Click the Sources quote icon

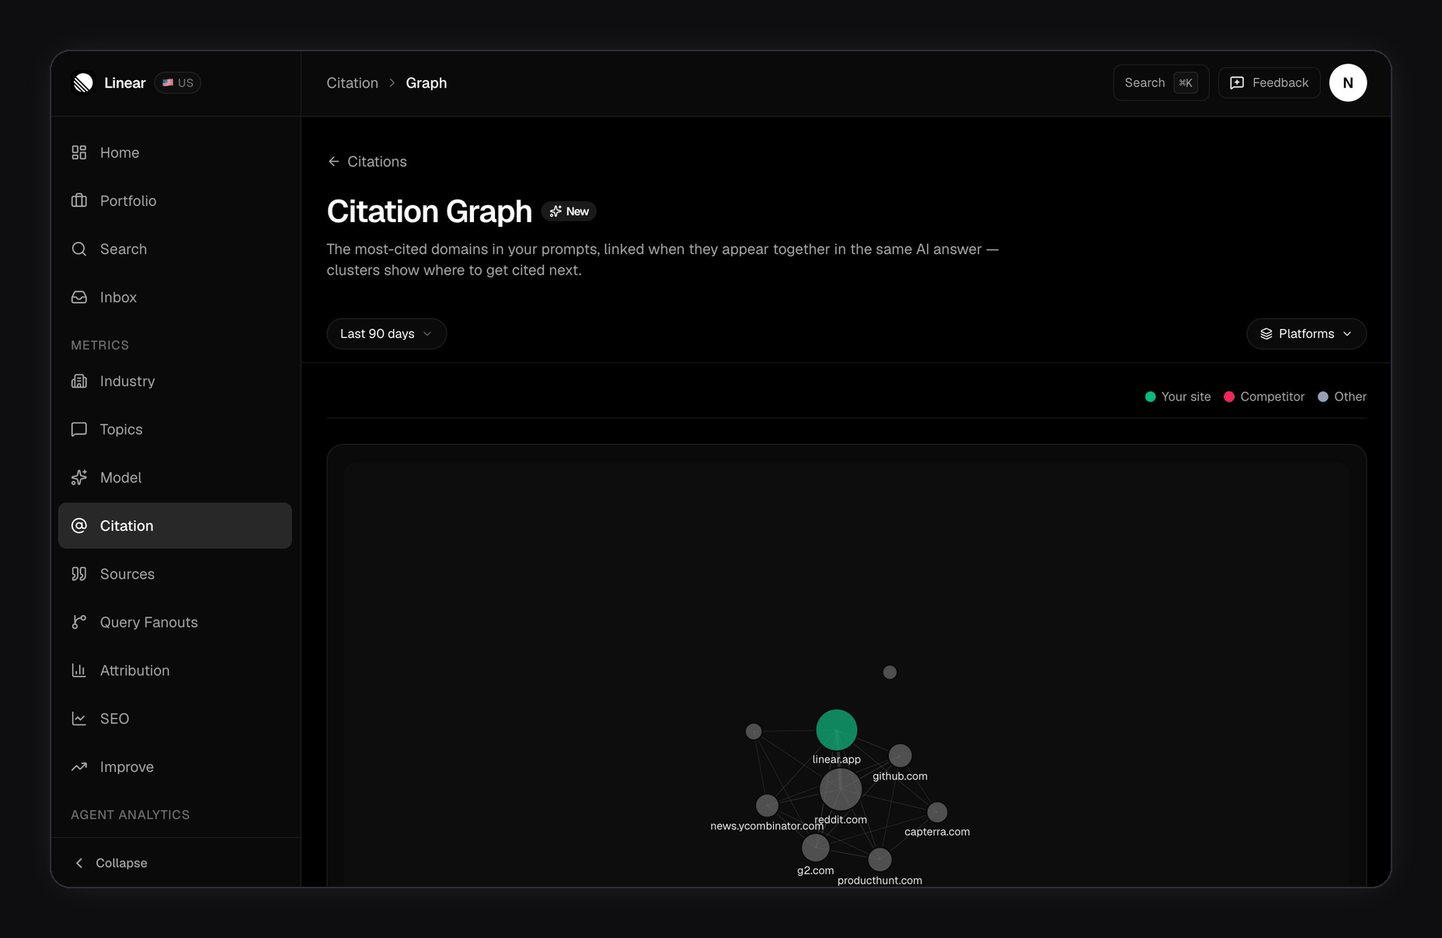coord(79,574)
